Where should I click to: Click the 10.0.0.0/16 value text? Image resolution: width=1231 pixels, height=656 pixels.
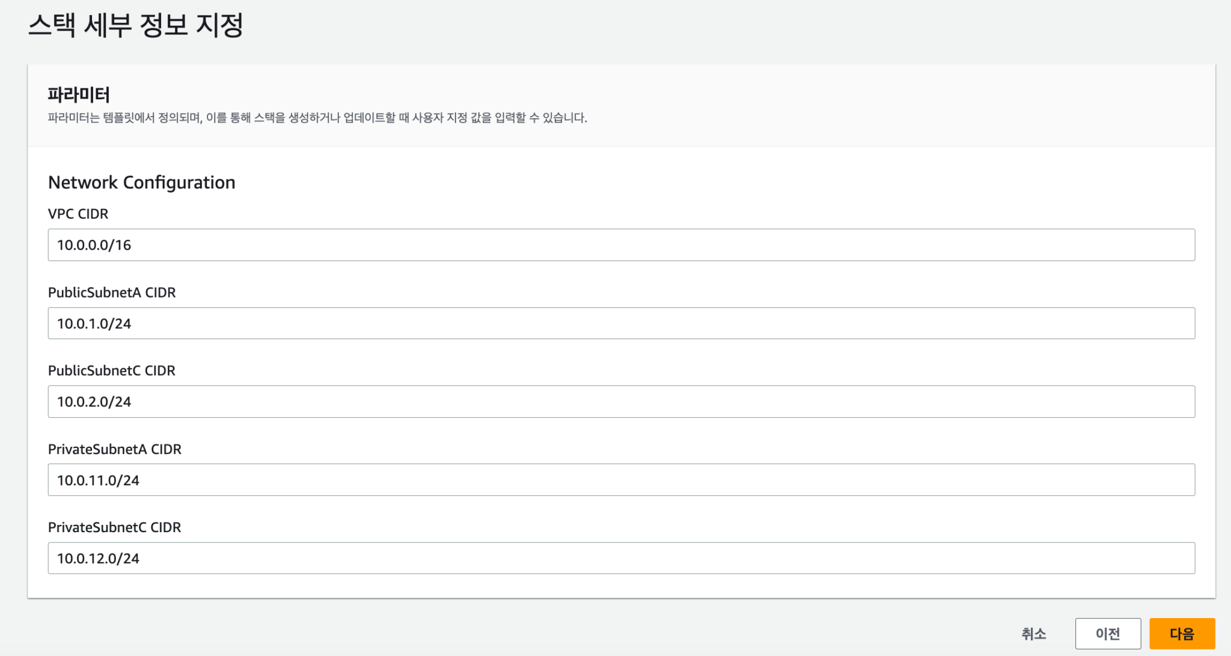[x=94, y=245]
